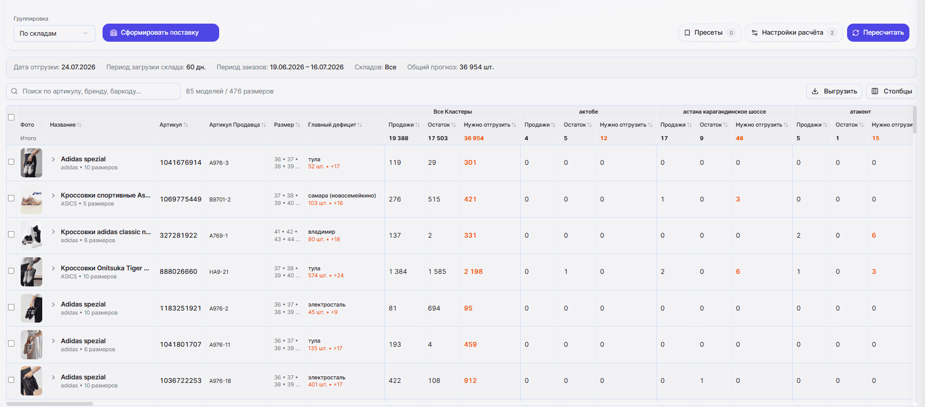Sort by Артикул Продавца arrows icon
This screenshot has width=925, height=407.
point(263,125)
